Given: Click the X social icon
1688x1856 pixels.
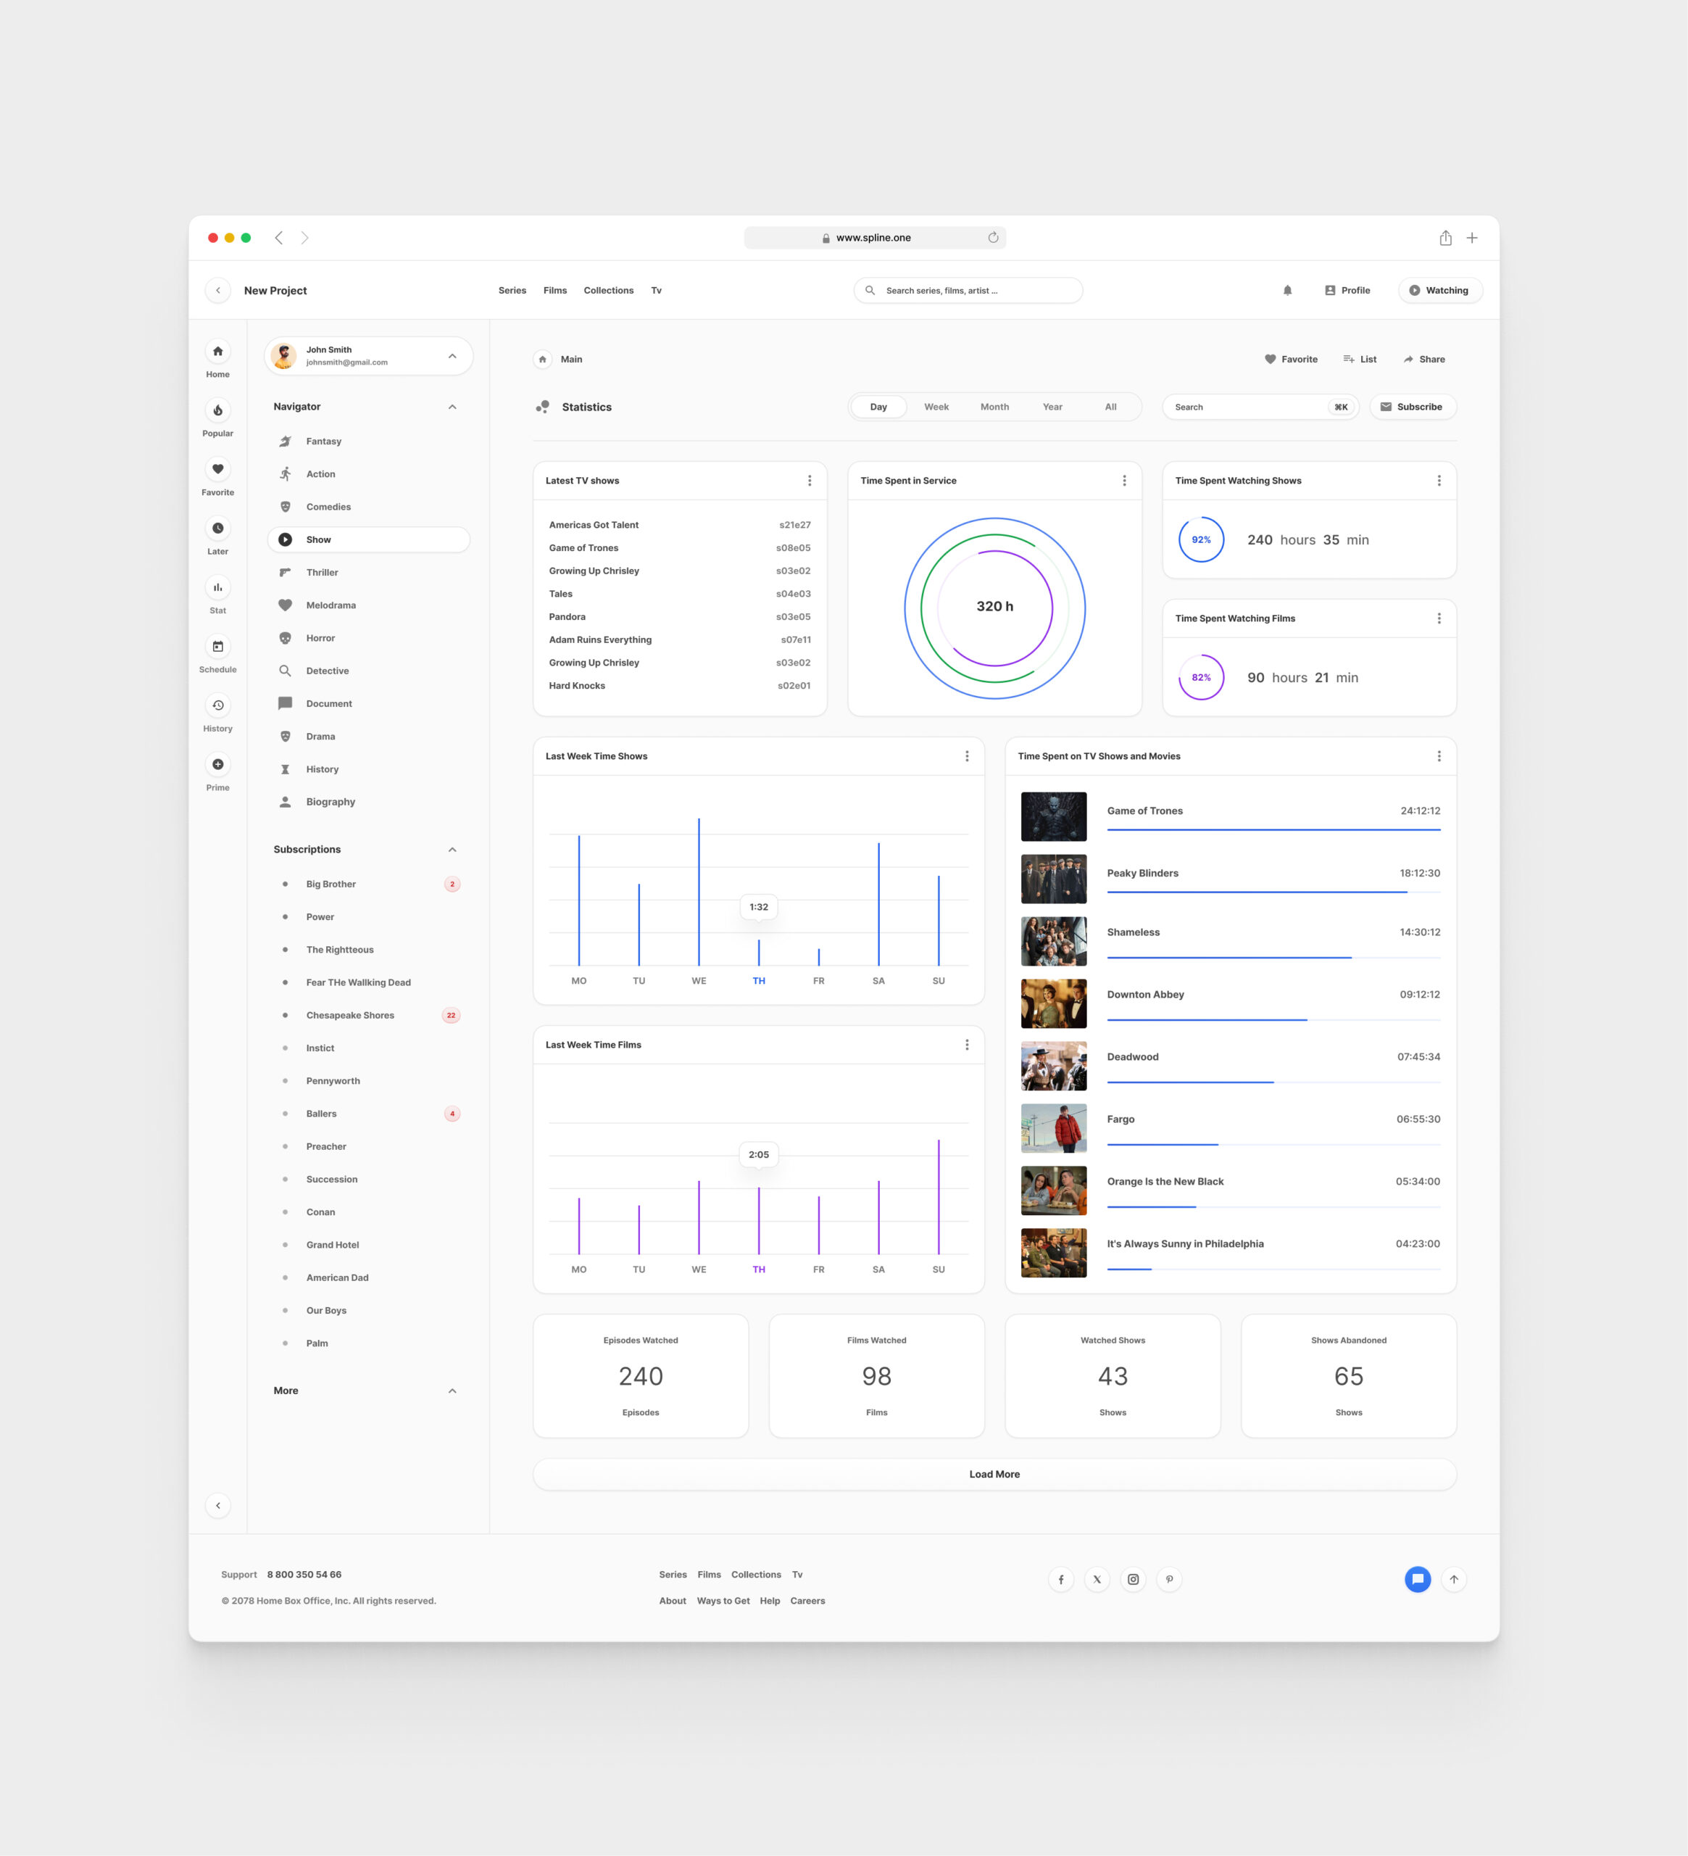Looking at the screenshot, I should click(1096, 1579).
